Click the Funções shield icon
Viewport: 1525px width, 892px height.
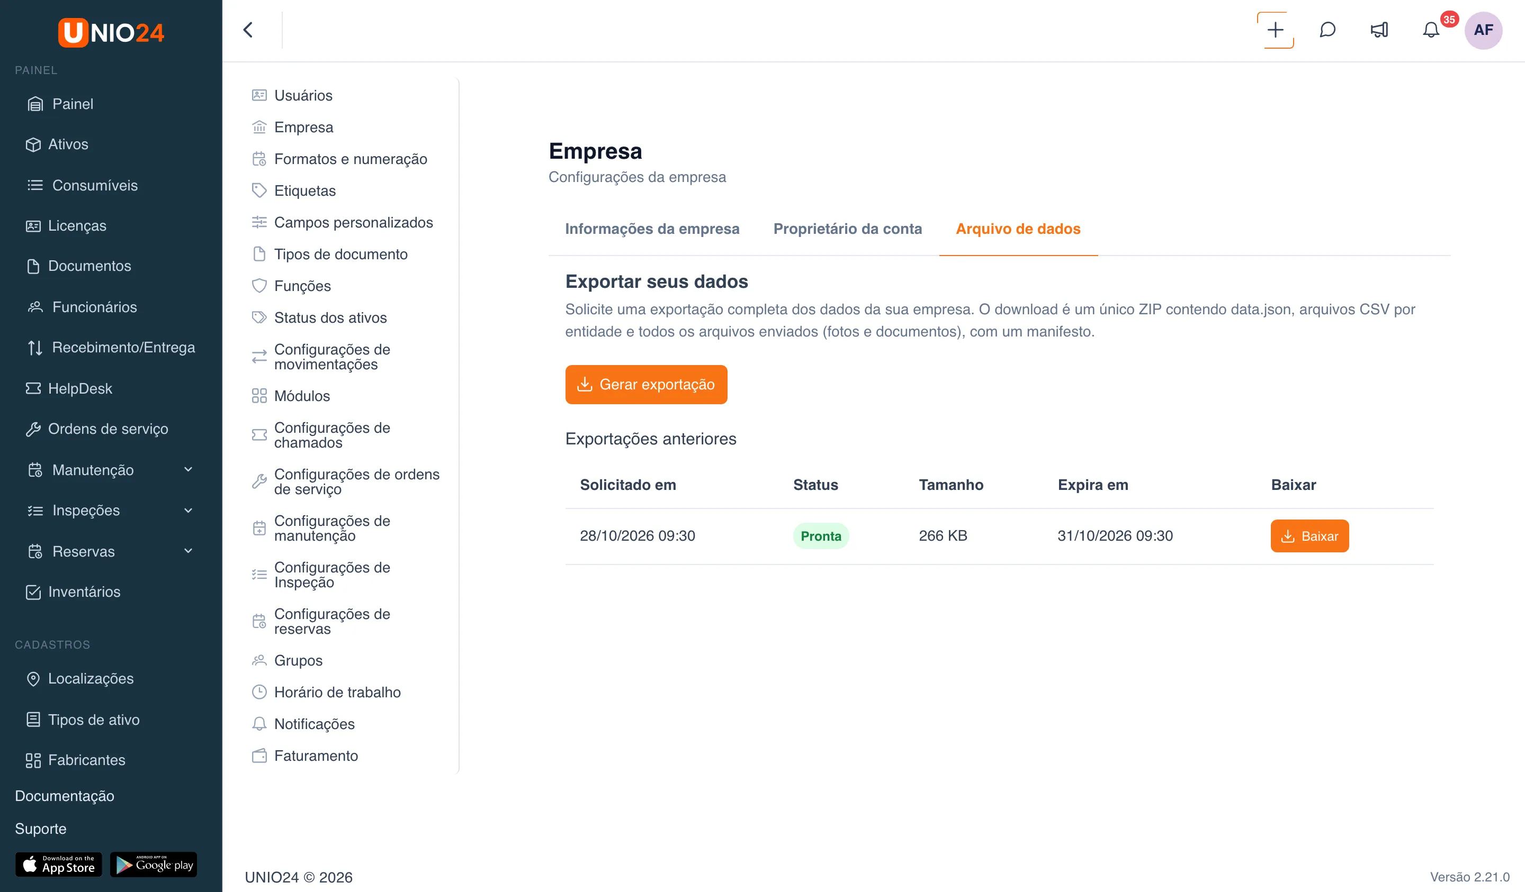coord(259,286)
